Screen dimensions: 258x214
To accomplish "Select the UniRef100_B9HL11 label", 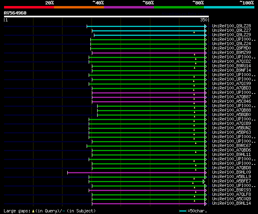I will tap(231, 155).
